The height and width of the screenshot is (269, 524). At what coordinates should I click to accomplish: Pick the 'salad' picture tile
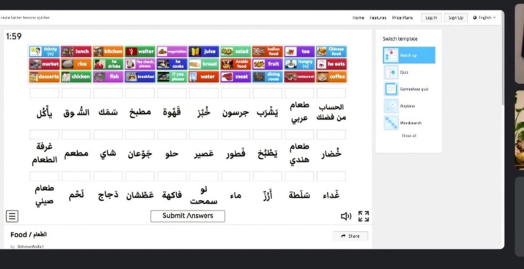coord(236,51)
